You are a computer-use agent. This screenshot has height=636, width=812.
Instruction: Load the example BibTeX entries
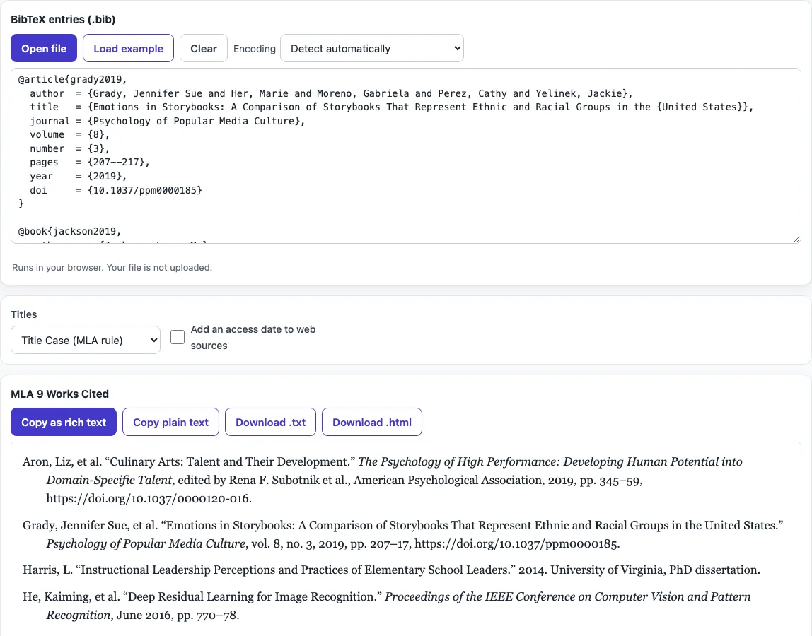pyautogui.click(x=128, y=48)
